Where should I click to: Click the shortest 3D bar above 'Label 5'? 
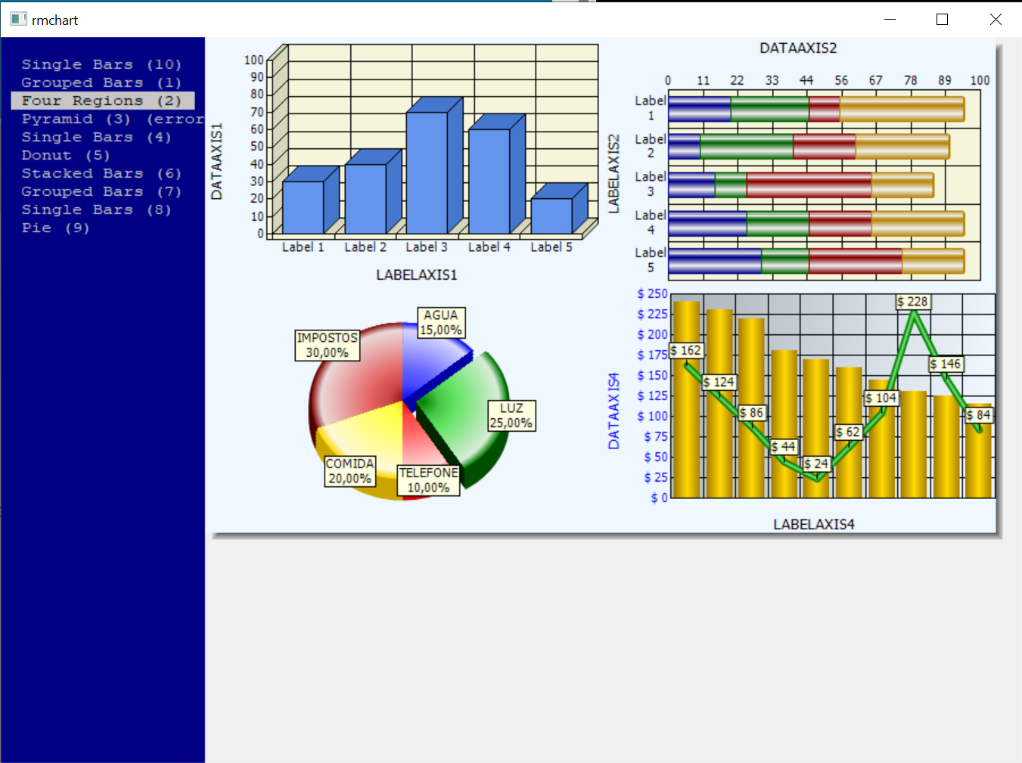(x=551, y=216)
